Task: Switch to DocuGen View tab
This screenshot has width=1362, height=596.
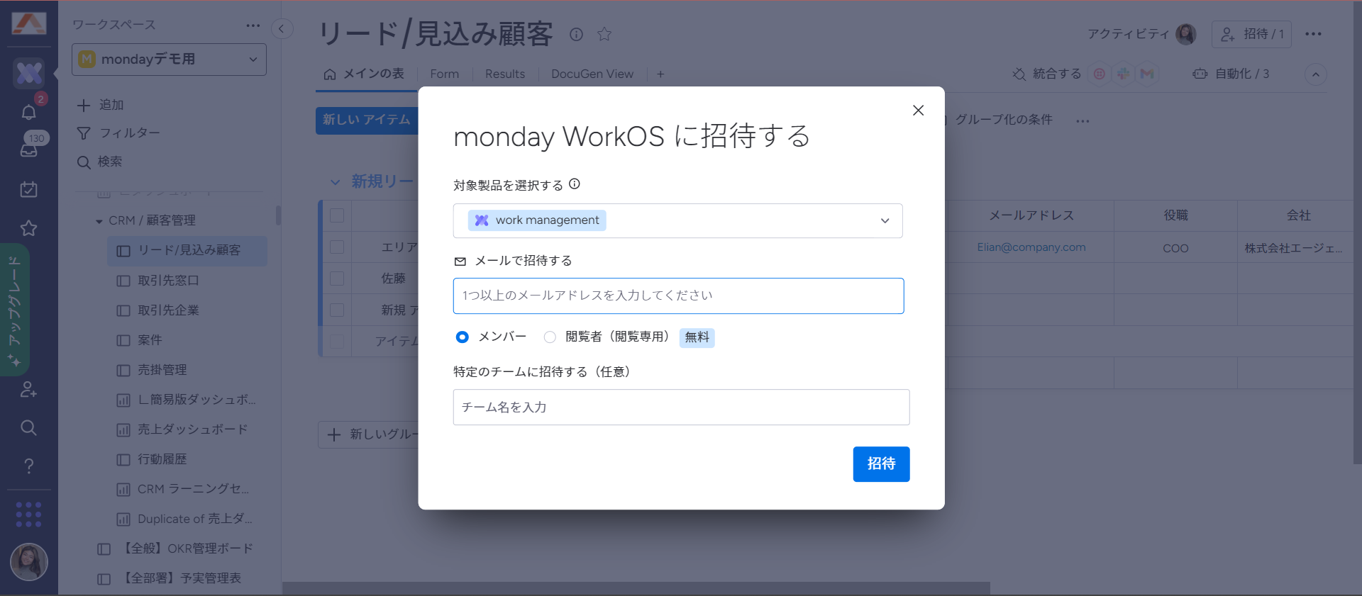Action: click(592, 74)
